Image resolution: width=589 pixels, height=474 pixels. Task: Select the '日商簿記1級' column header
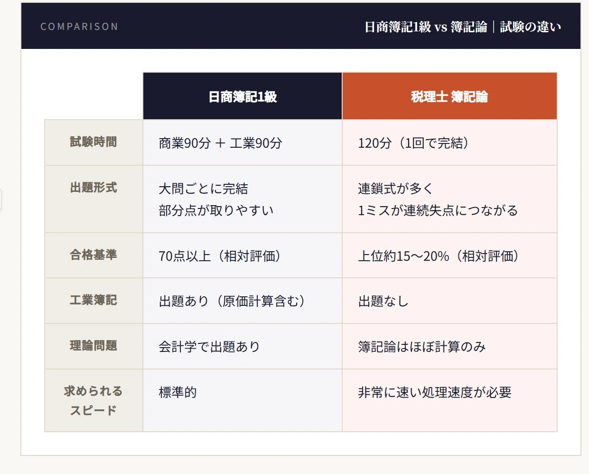point(243,96)
